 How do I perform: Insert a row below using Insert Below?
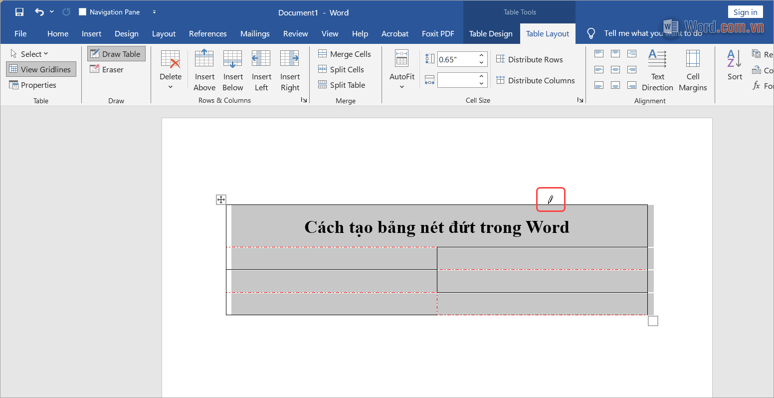(x=233, y=70)
